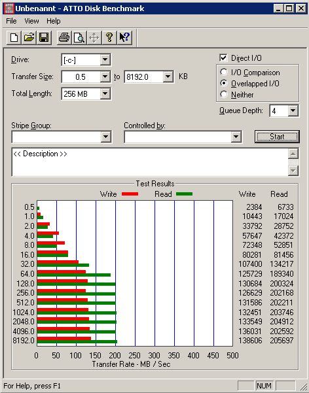Open the Total Length dropdown 256 MB
Viewport: 309px width, 393px height.
click(105, 94)
